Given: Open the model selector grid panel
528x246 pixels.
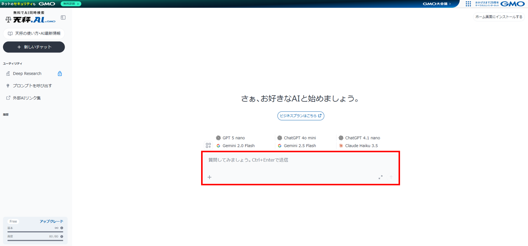Looking at the screenshot, I should coord(208,145).
